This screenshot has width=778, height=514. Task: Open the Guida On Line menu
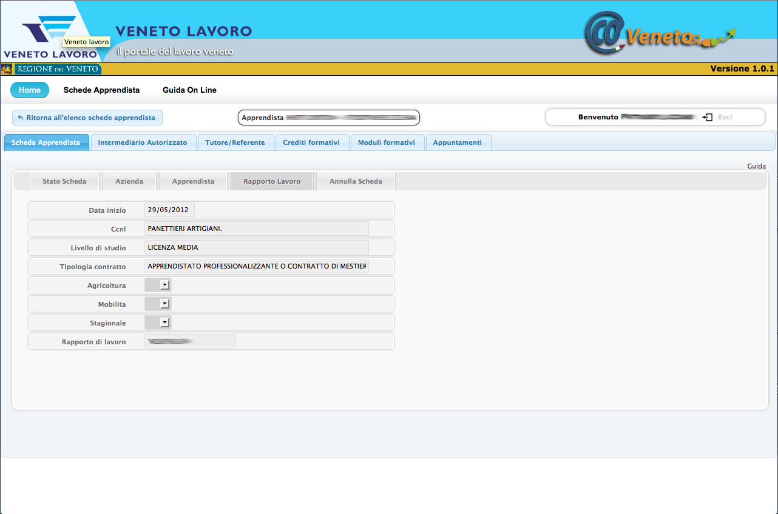click(x=189, y=90)
